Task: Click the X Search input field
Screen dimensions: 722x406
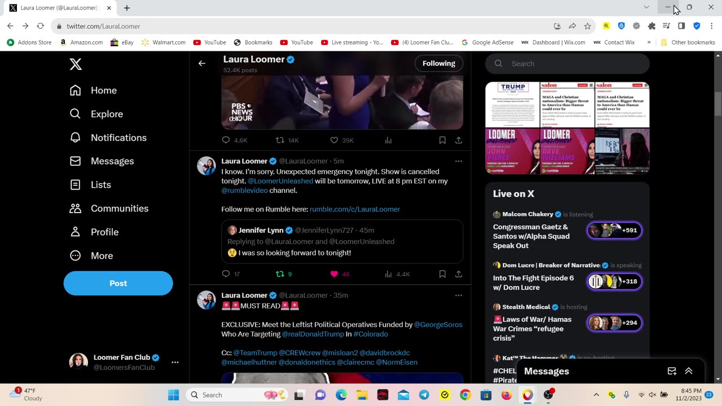Action: (567, 64)
